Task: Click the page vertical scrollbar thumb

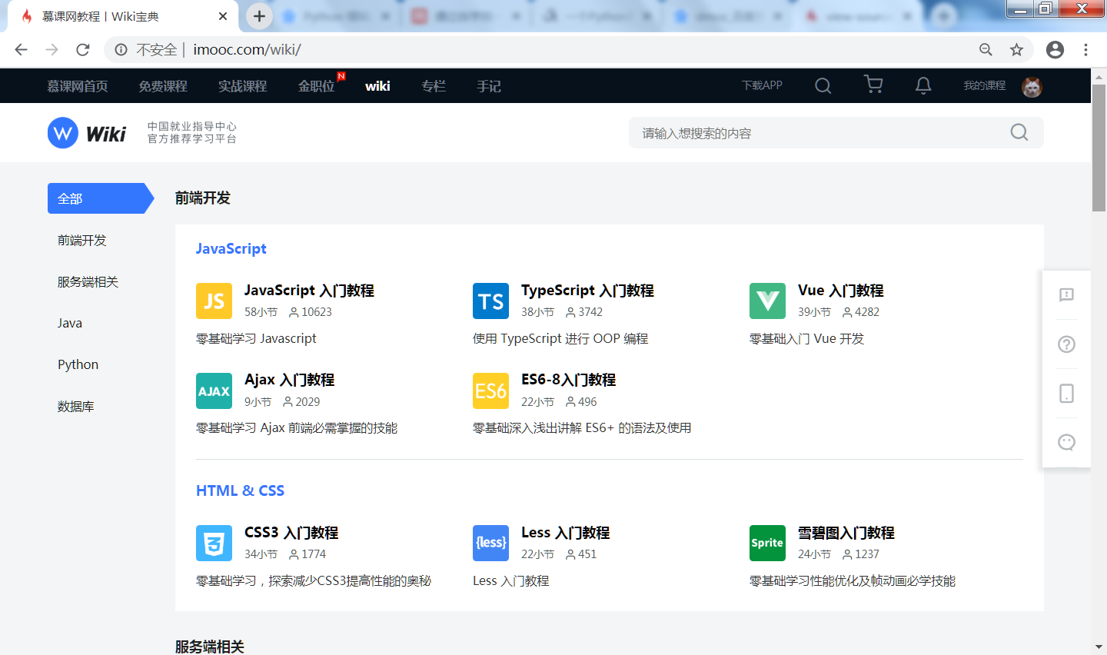Action: pos(1099,148)
